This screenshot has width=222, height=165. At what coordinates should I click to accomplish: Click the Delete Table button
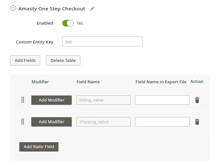click(x=63, y=61)
